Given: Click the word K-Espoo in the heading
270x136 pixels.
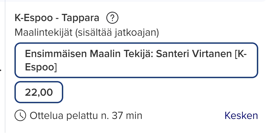Looking at the screenshot, I should coord(34,18).
